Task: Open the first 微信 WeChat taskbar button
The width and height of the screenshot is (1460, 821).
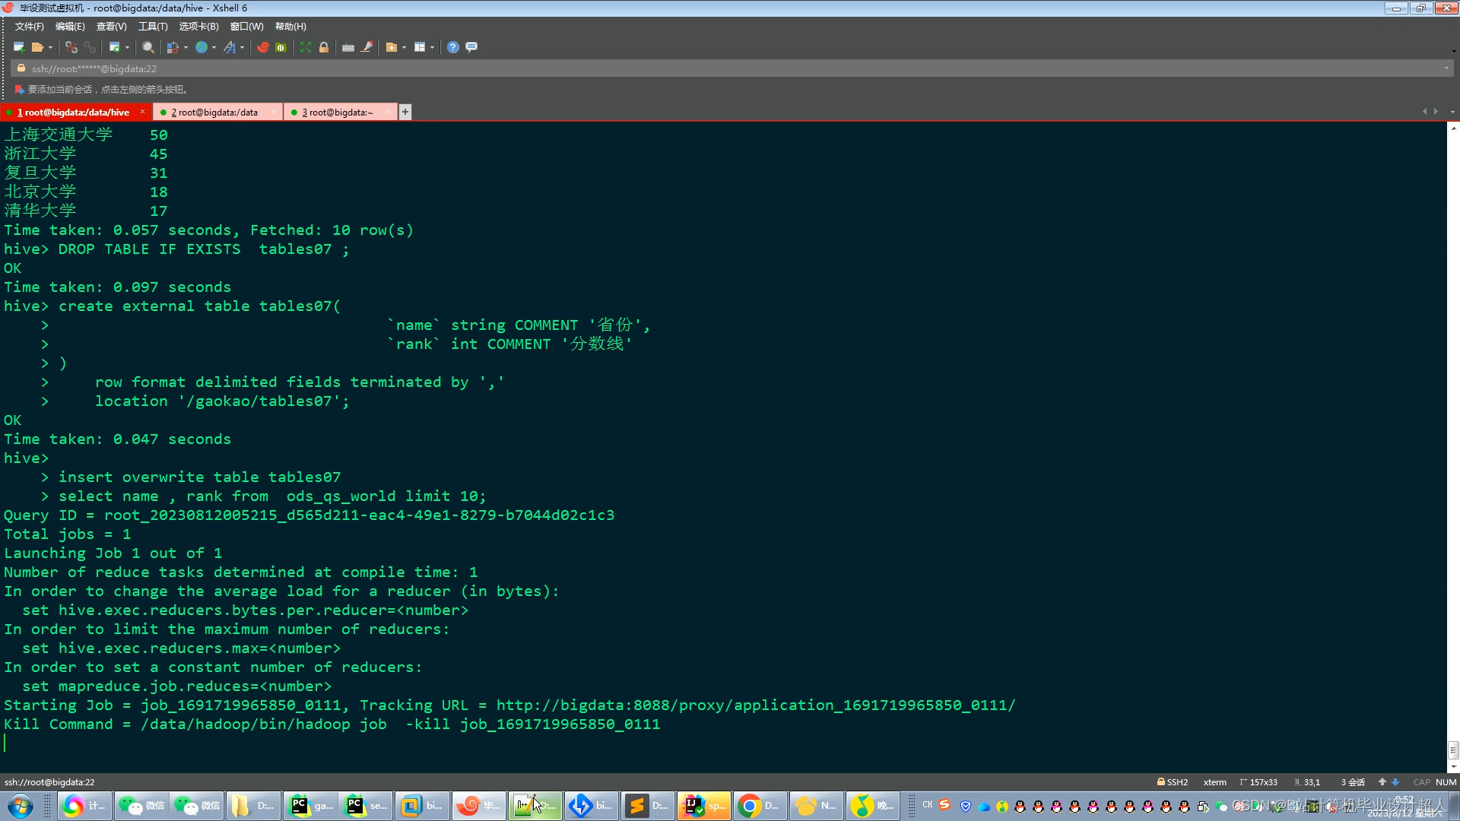Action: (141, 806)
